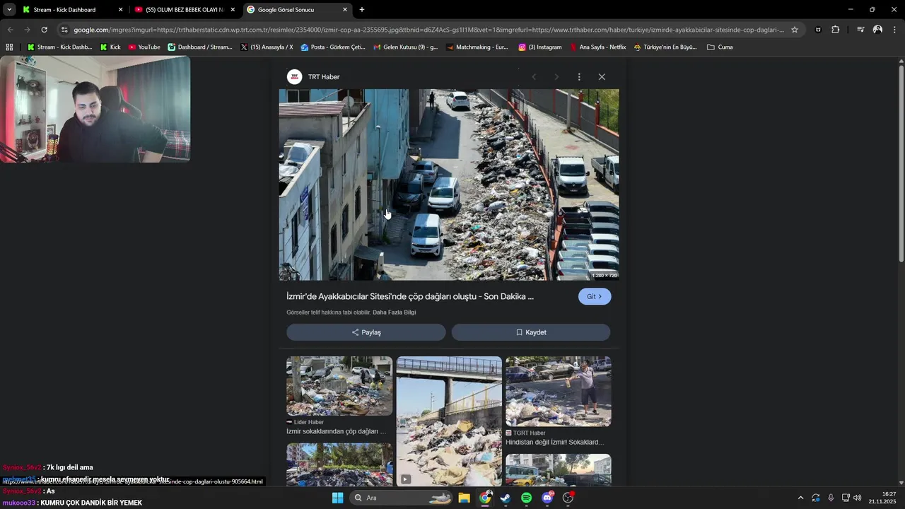
Task: Open the media control icon in toolbar
Action: 860,30
